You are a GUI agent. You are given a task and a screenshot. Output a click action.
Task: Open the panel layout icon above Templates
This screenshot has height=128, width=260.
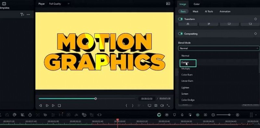tap(4, 4)
